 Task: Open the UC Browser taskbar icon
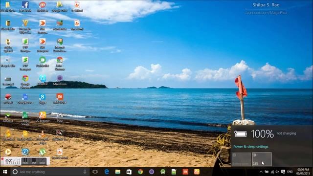197,172
